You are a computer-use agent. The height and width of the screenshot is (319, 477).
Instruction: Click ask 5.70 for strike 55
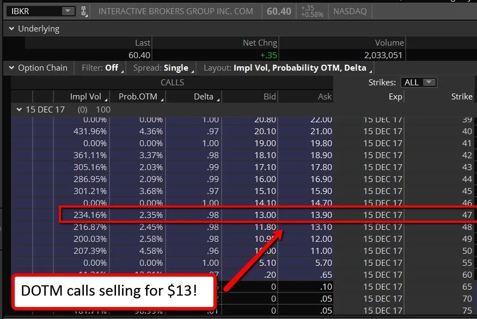pyautogui.click(x=323, y=262)
